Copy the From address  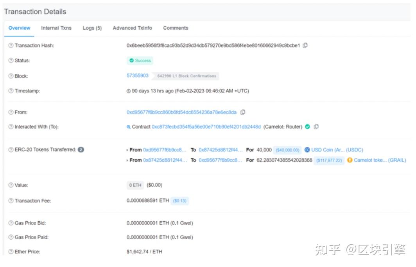click(242, 112)
